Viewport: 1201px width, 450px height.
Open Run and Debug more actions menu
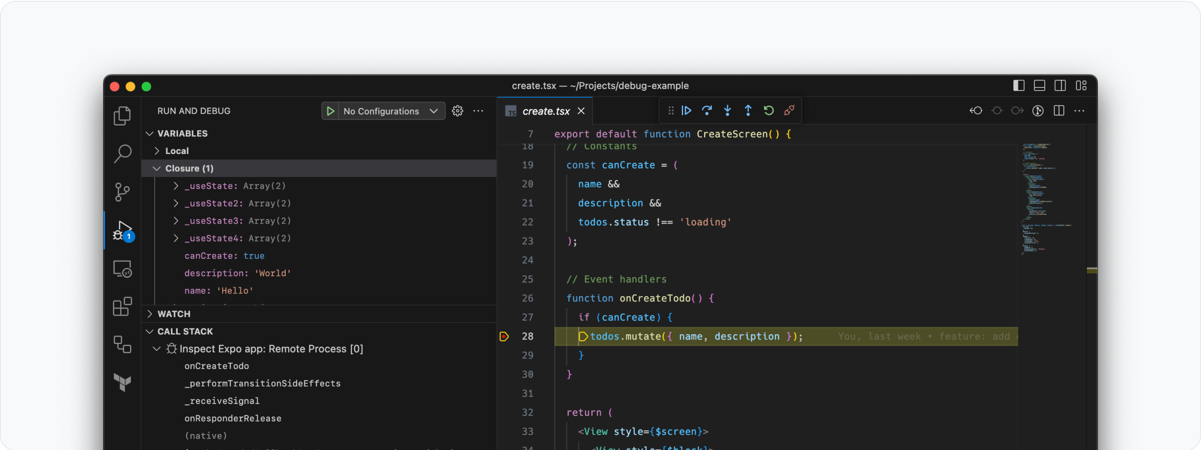pos(478,111)
